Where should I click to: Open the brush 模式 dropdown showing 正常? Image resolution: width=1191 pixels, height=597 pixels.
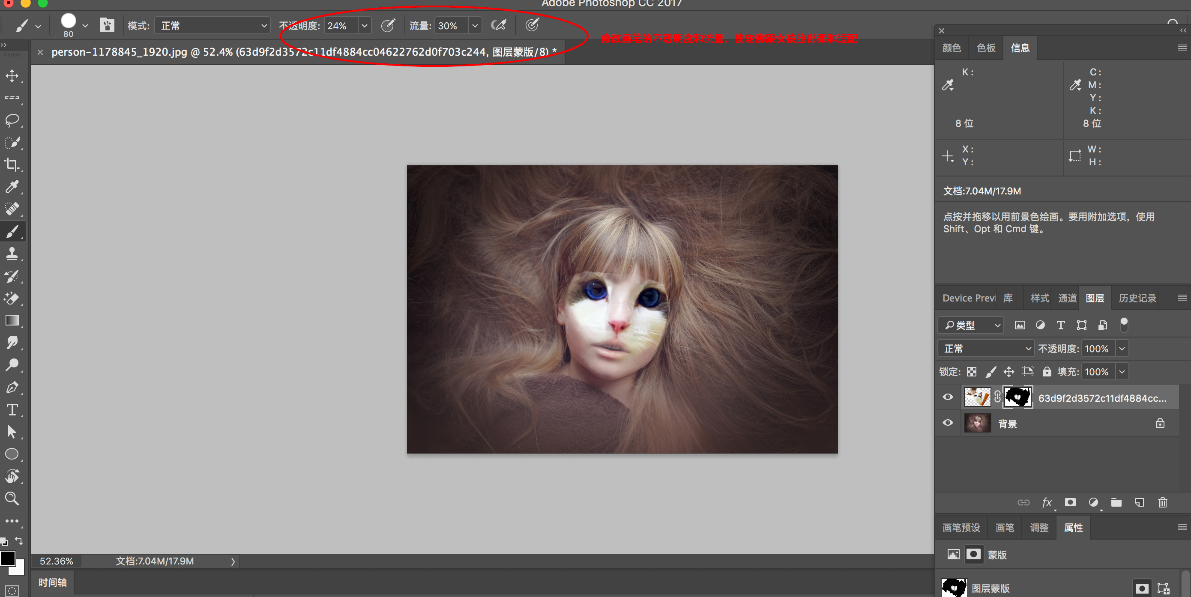point(212,25)
